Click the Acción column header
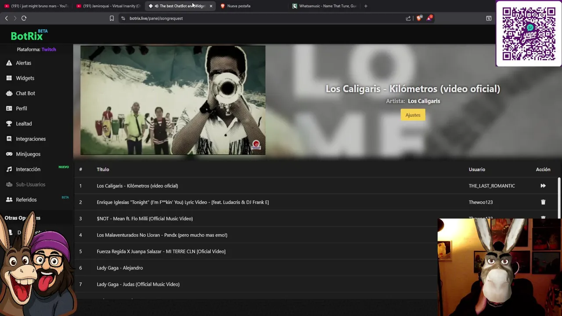This screenshot has height=316, width=562. 543,169
